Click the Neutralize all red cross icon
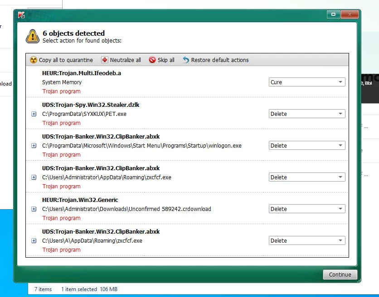Screen dimensions: 379x297 tap(105, 60)
